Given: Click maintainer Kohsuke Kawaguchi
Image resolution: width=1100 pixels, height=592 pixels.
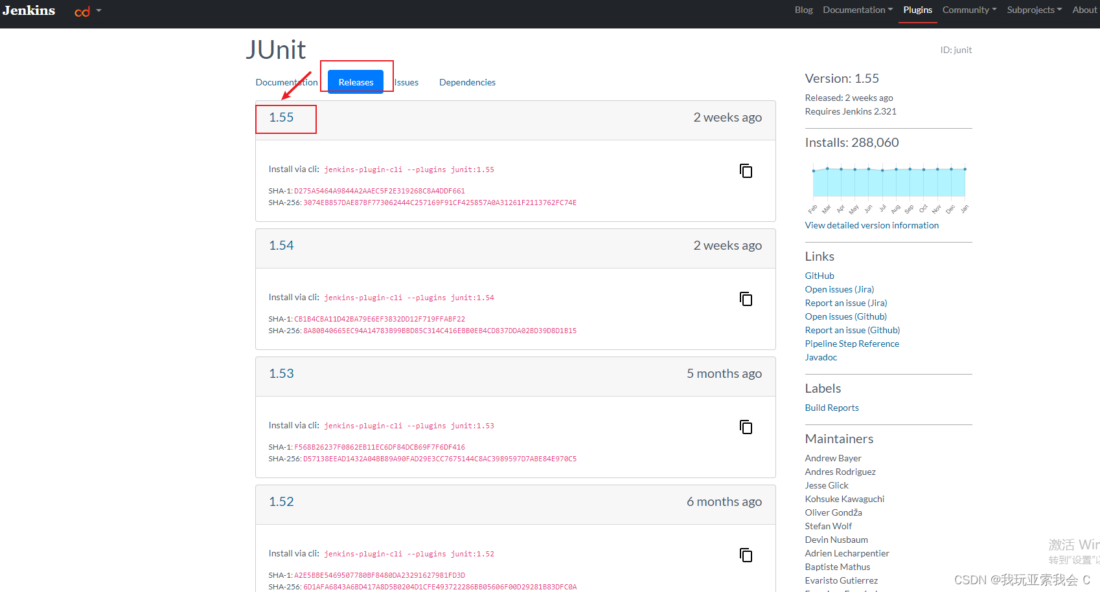Looking at the screenshot, I should 845,499.
